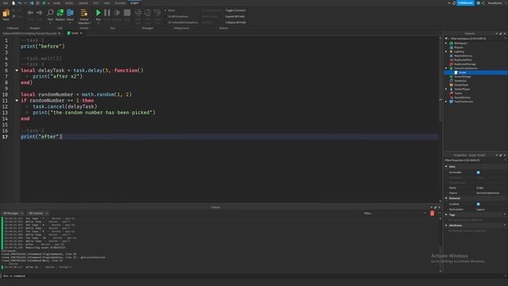The image size is (508, 286).
Task: Expand the Workspace node in Explorer
Action: coord(446,43)
